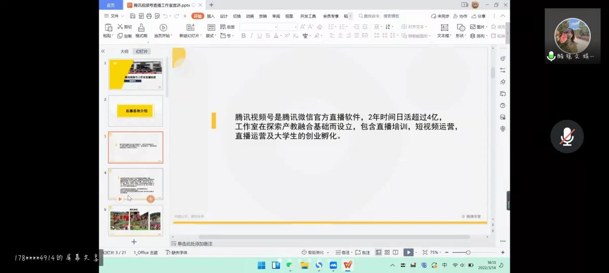Toggle the muted microphone button
Screen dimensions: 609x273
(x=567, y=137)
